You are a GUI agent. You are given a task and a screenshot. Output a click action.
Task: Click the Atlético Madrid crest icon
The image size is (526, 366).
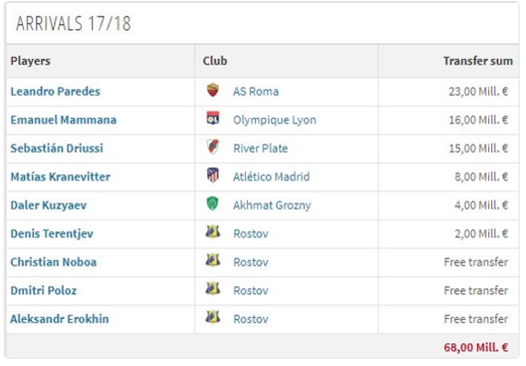click(212, 176)
